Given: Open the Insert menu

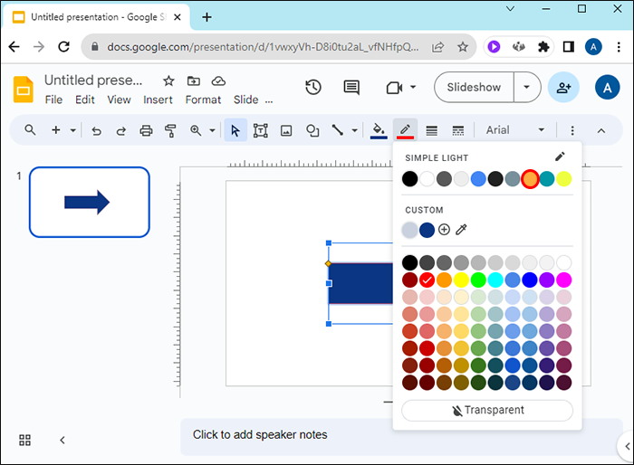Looking at the screenshot, I should [158, 100].
